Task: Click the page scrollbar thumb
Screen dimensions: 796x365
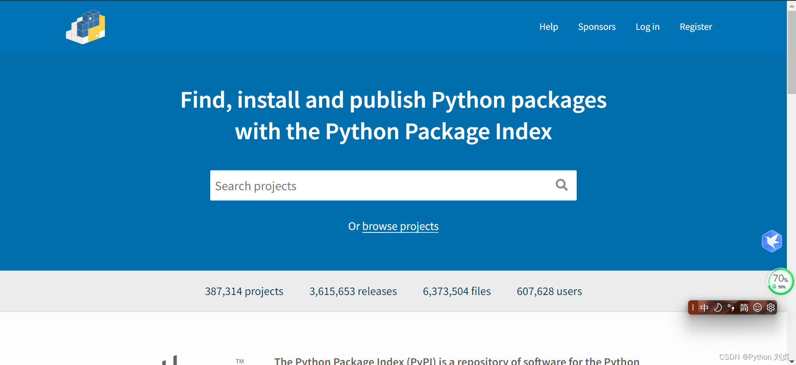Action: pyautogui.click(x=791, y=52)
